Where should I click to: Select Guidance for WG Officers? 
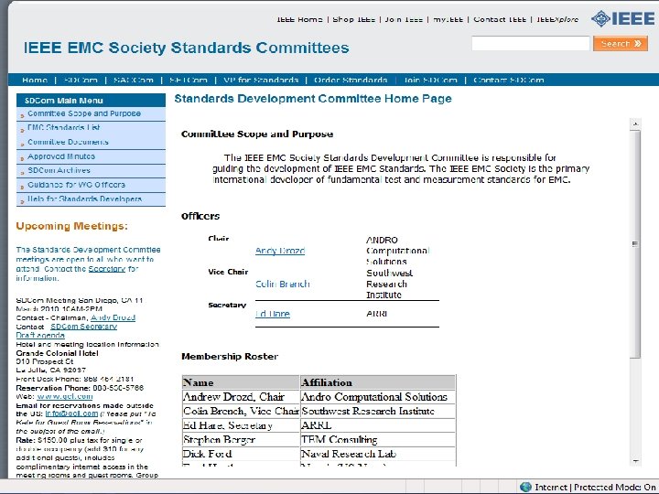(76, 185)
